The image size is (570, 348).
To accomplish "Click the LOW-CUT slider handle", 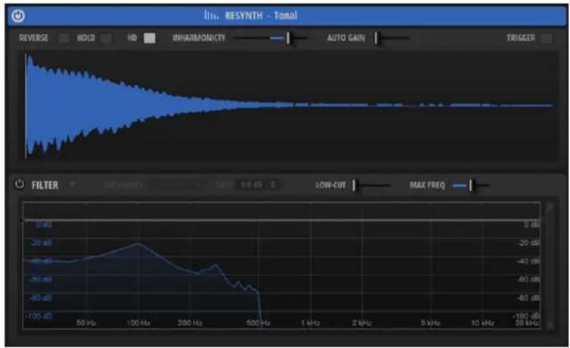I will click(354, 186).
